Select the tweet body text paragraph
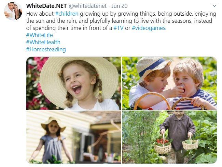The image size is (222, 167). point(121,21)
